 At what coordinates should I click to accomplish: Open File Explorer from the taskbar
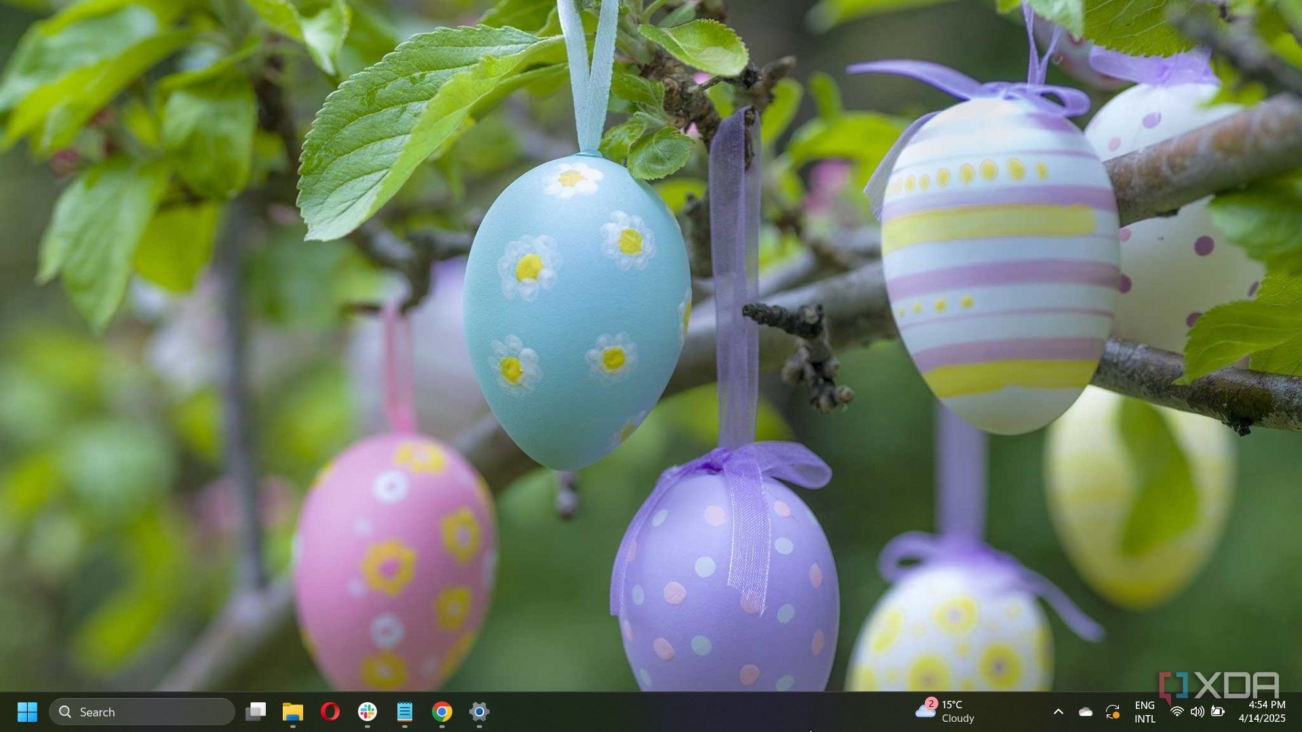click(293, 712)
